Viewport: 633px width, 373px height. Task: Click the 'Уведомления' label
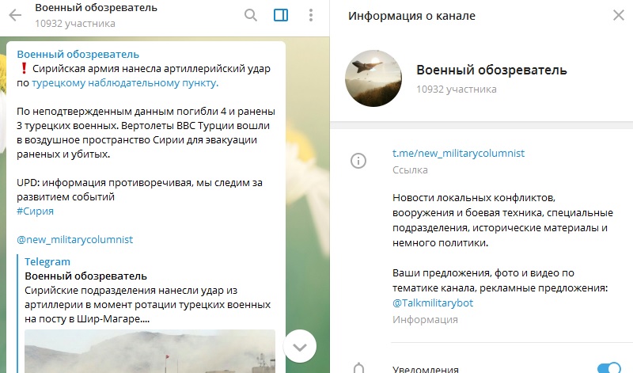click(426, 369)
